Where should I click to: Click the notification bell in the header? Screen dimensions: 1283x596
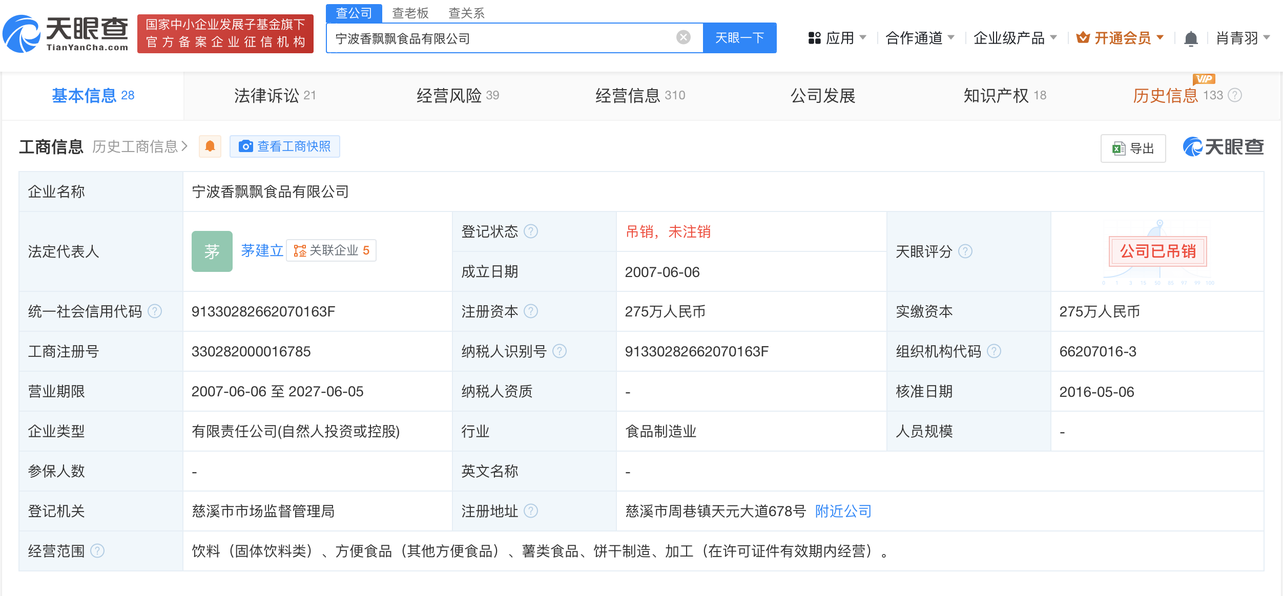click(1191, 38)
